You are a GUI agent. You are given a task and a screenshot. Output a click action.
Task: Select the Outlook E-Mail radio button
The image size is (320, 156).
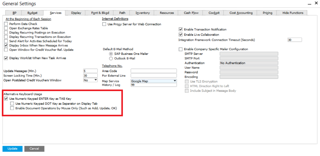[111, 58]
